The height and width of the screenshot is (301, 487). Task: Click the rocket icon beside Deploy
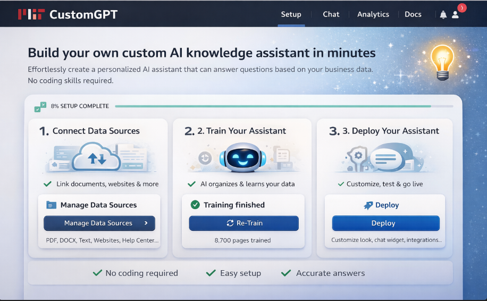[368, 205]
